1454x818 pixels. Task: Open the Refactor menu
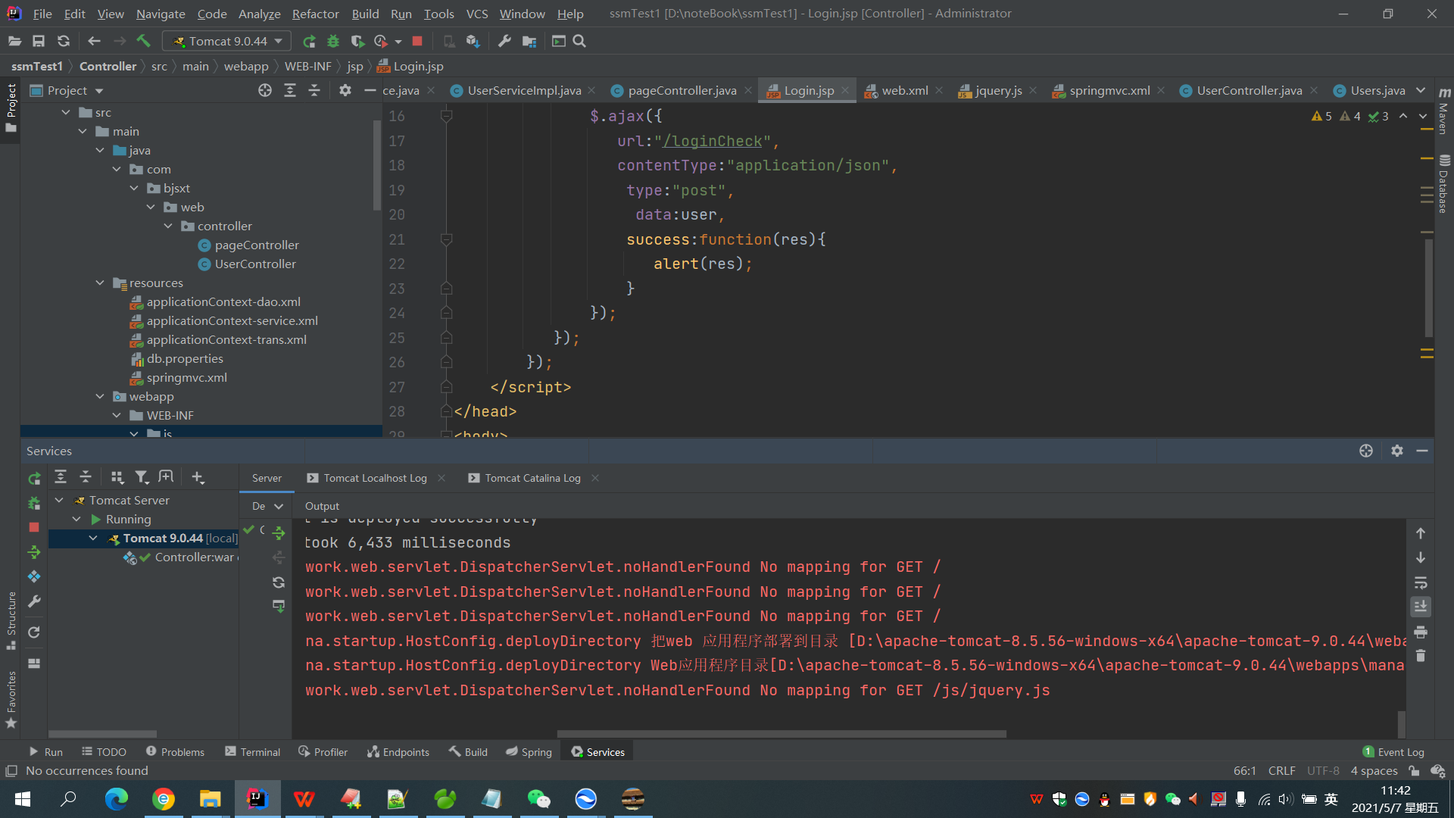pos(315,14)
